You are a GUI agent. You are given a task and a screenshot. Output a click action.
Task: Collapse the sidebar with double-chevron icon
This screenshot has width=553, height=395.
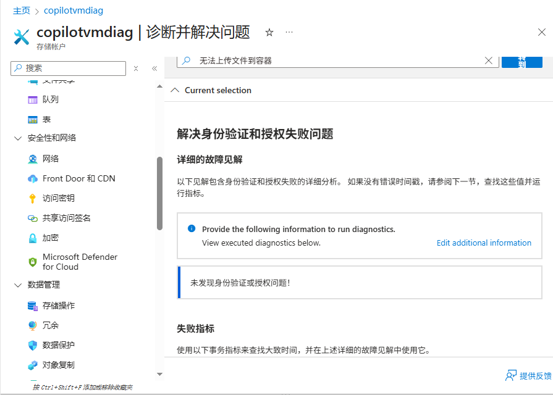click(x=154, y=69)
